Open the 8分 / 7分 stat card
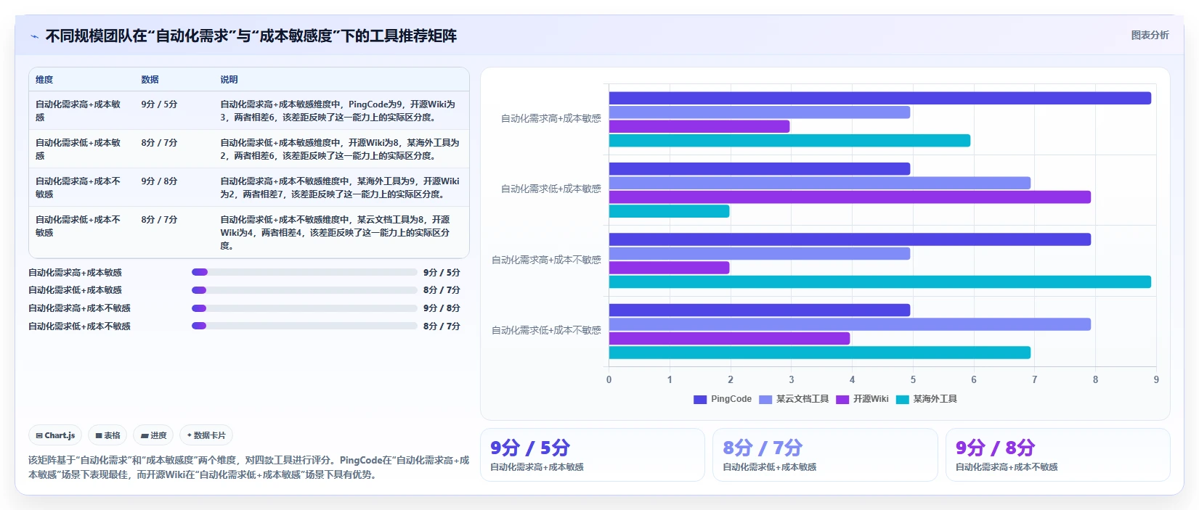The width and height of the screenshot is (1199, 510). 825,455
